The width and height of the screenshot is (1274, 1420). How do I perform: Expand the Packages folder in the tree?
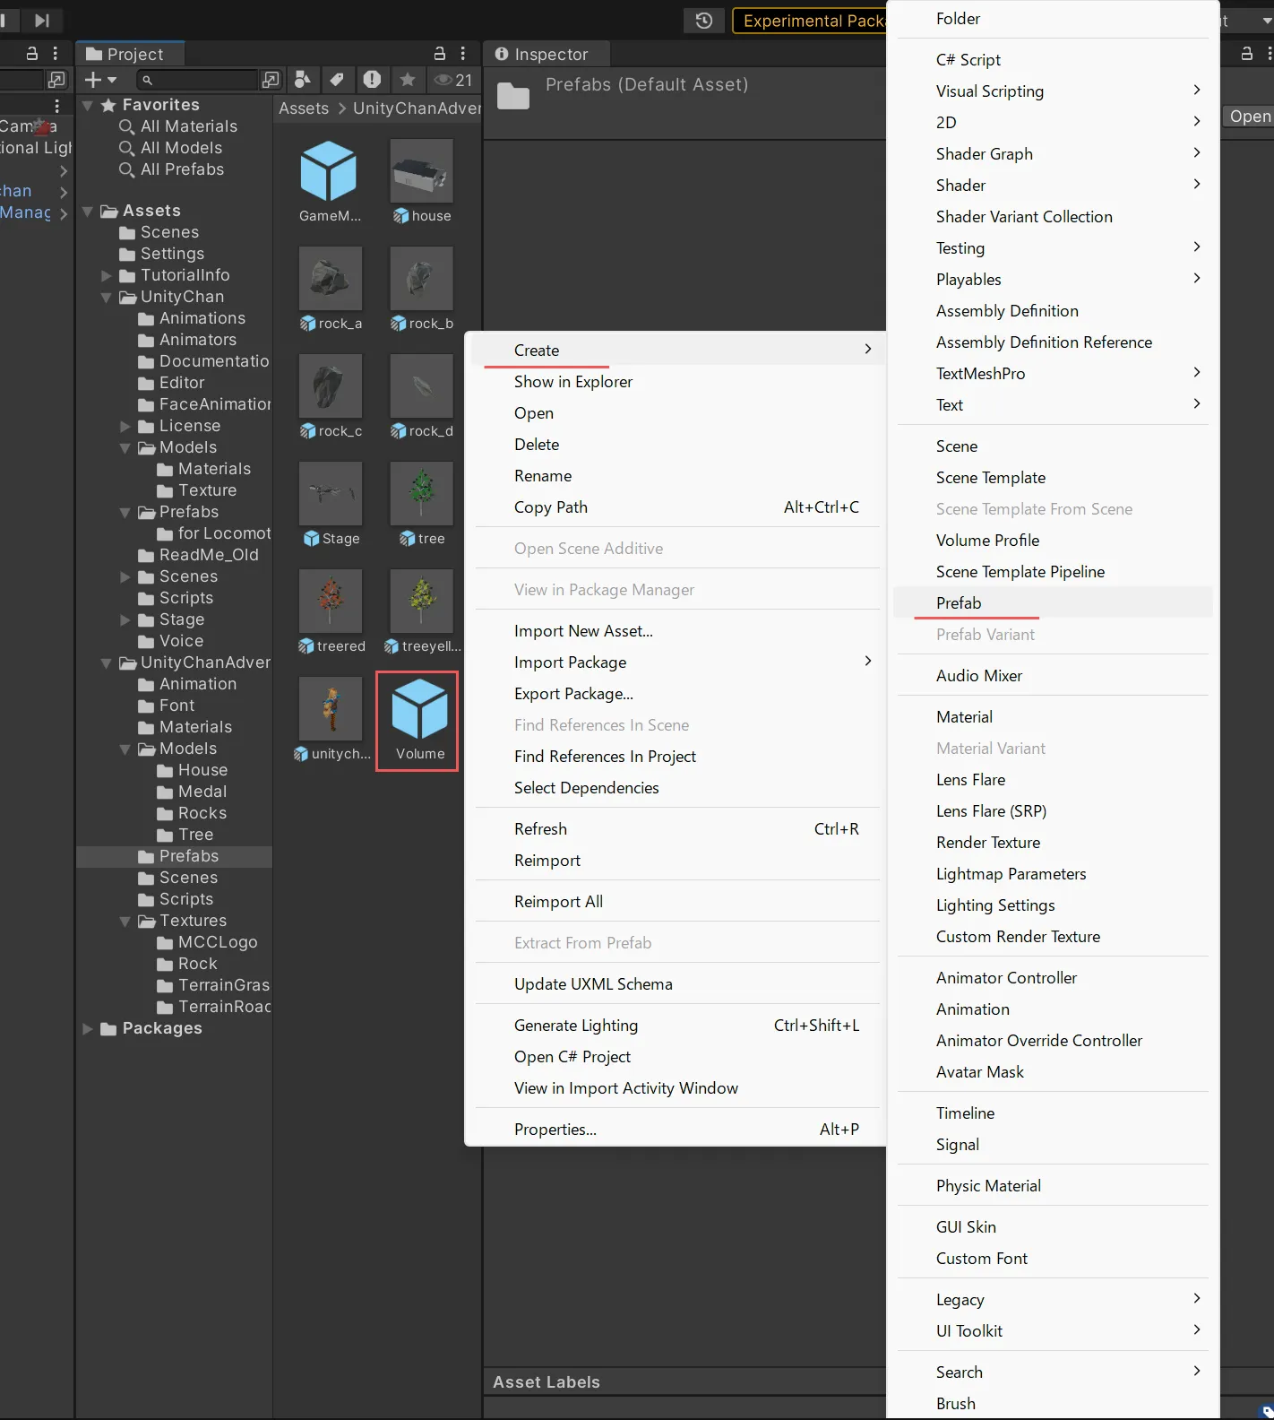pos(88,1028)
